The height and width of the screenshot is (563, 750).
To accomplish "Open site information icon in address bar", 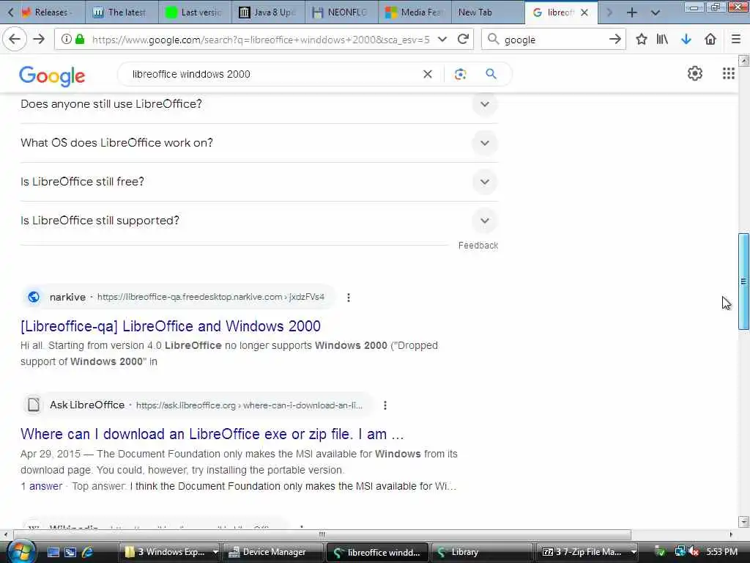I will click(67, 40).
